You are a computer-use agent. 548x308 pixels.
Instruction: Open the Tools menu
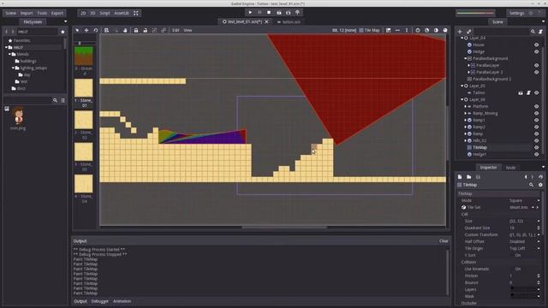click(42, 13)
